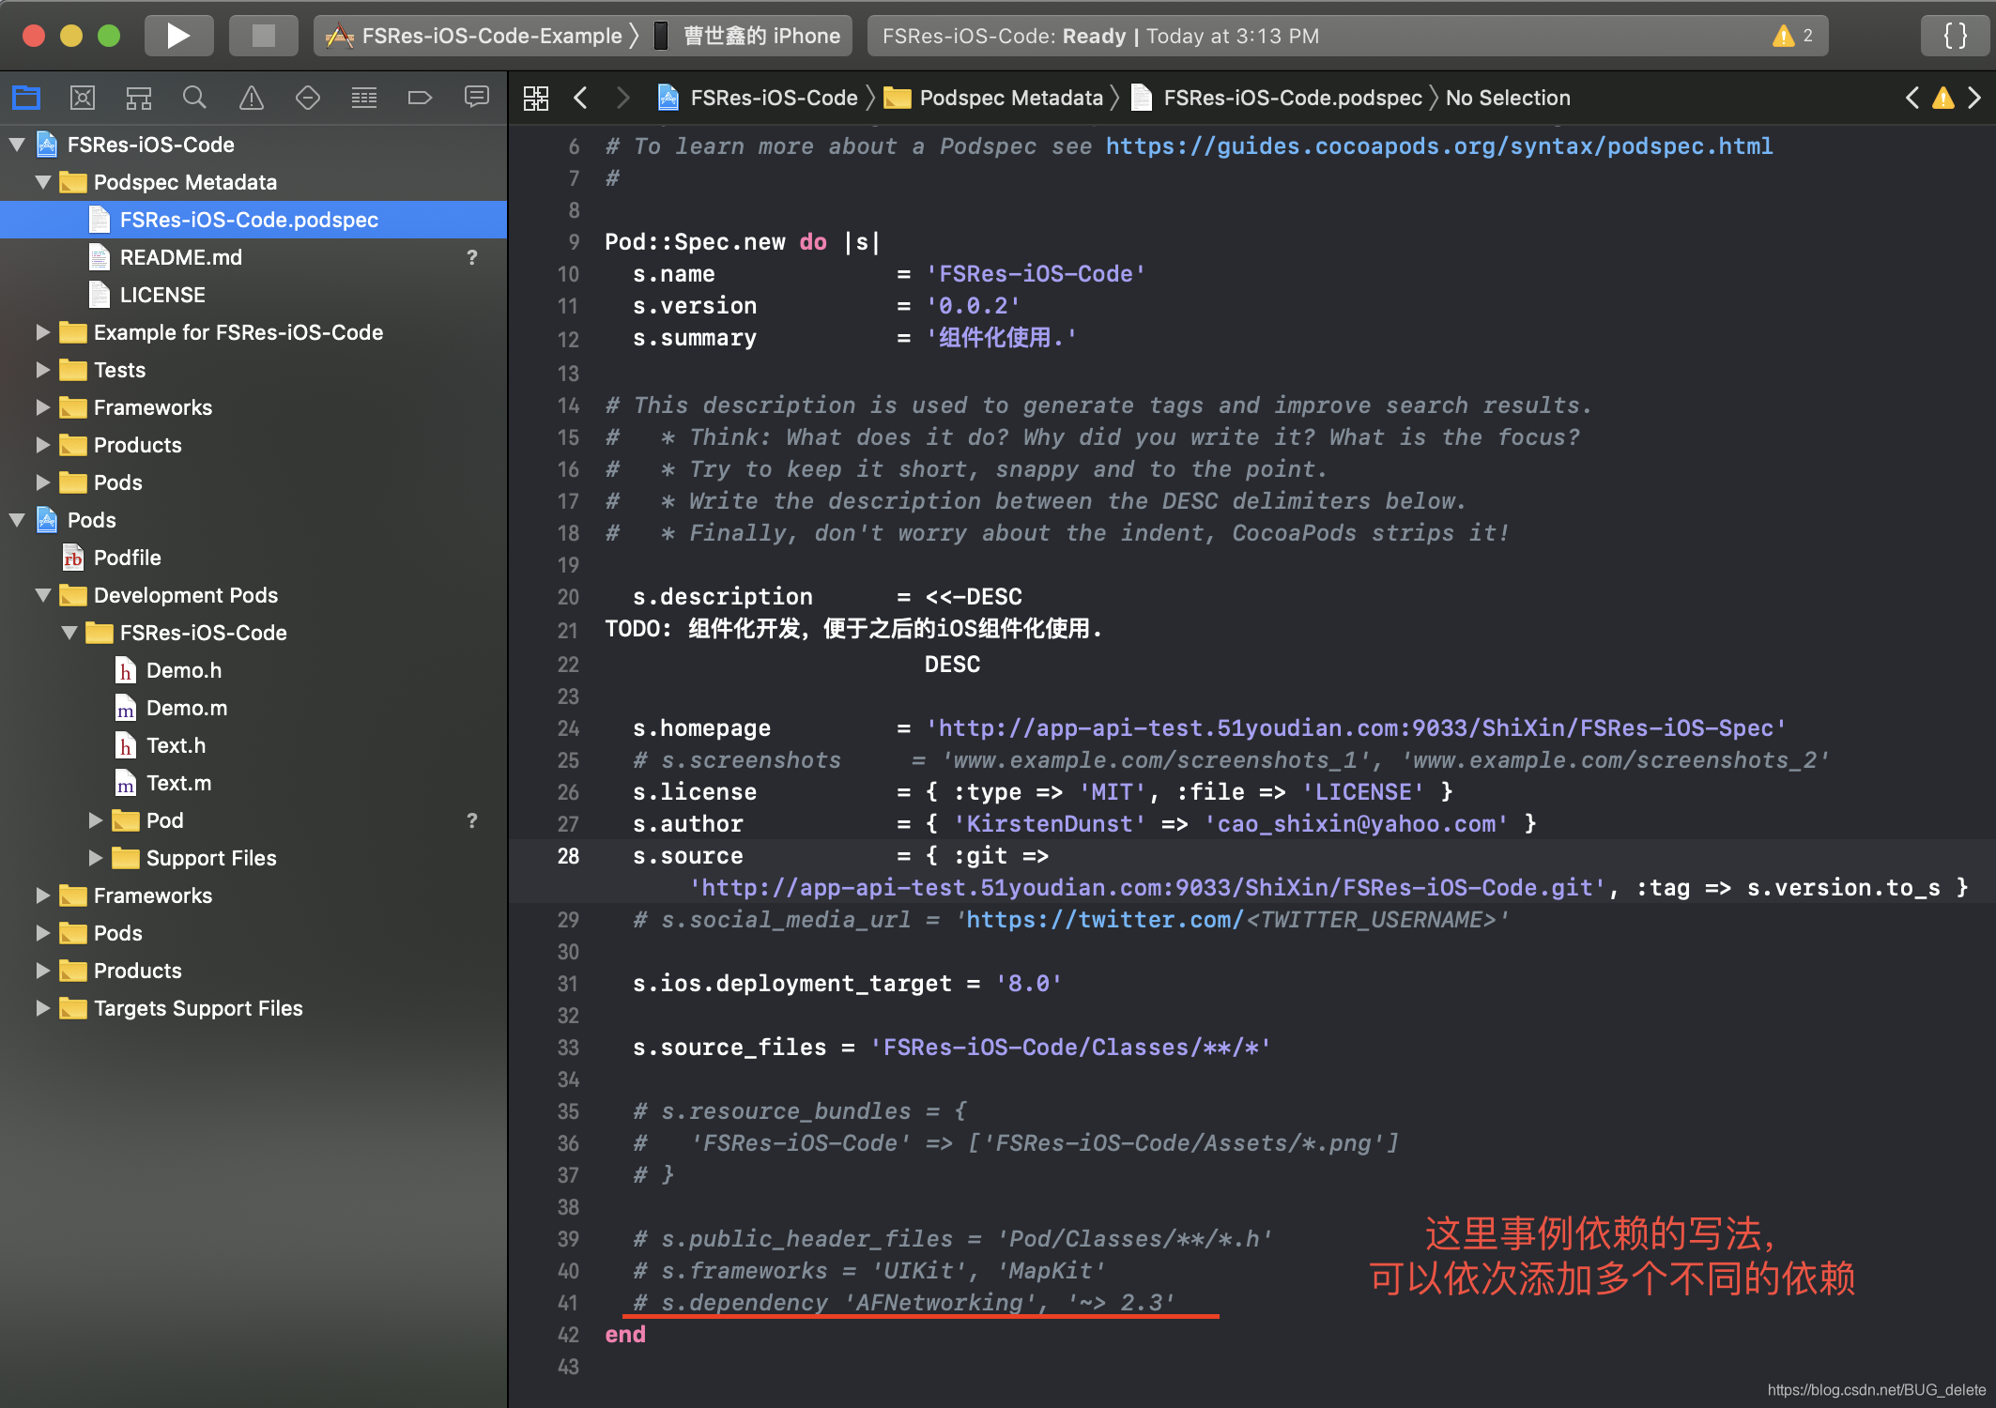This screenshot has height=1408, width=1996.
Task: Click the s.source_files line text
Action: coord(951,1048)
